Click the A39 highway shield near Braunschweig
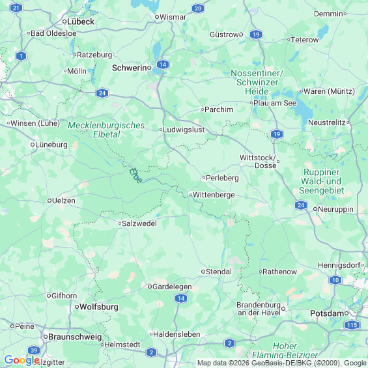Image resolution: width=368 pixels, height=368 pixels. pyautogui.click(x=34, y=350)
